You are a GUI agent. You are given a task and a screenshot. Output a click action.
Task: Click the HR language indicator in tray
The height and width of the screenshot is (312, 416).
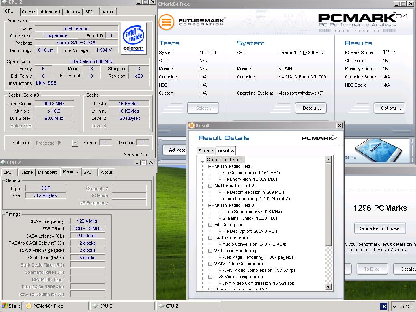[383, 306]
